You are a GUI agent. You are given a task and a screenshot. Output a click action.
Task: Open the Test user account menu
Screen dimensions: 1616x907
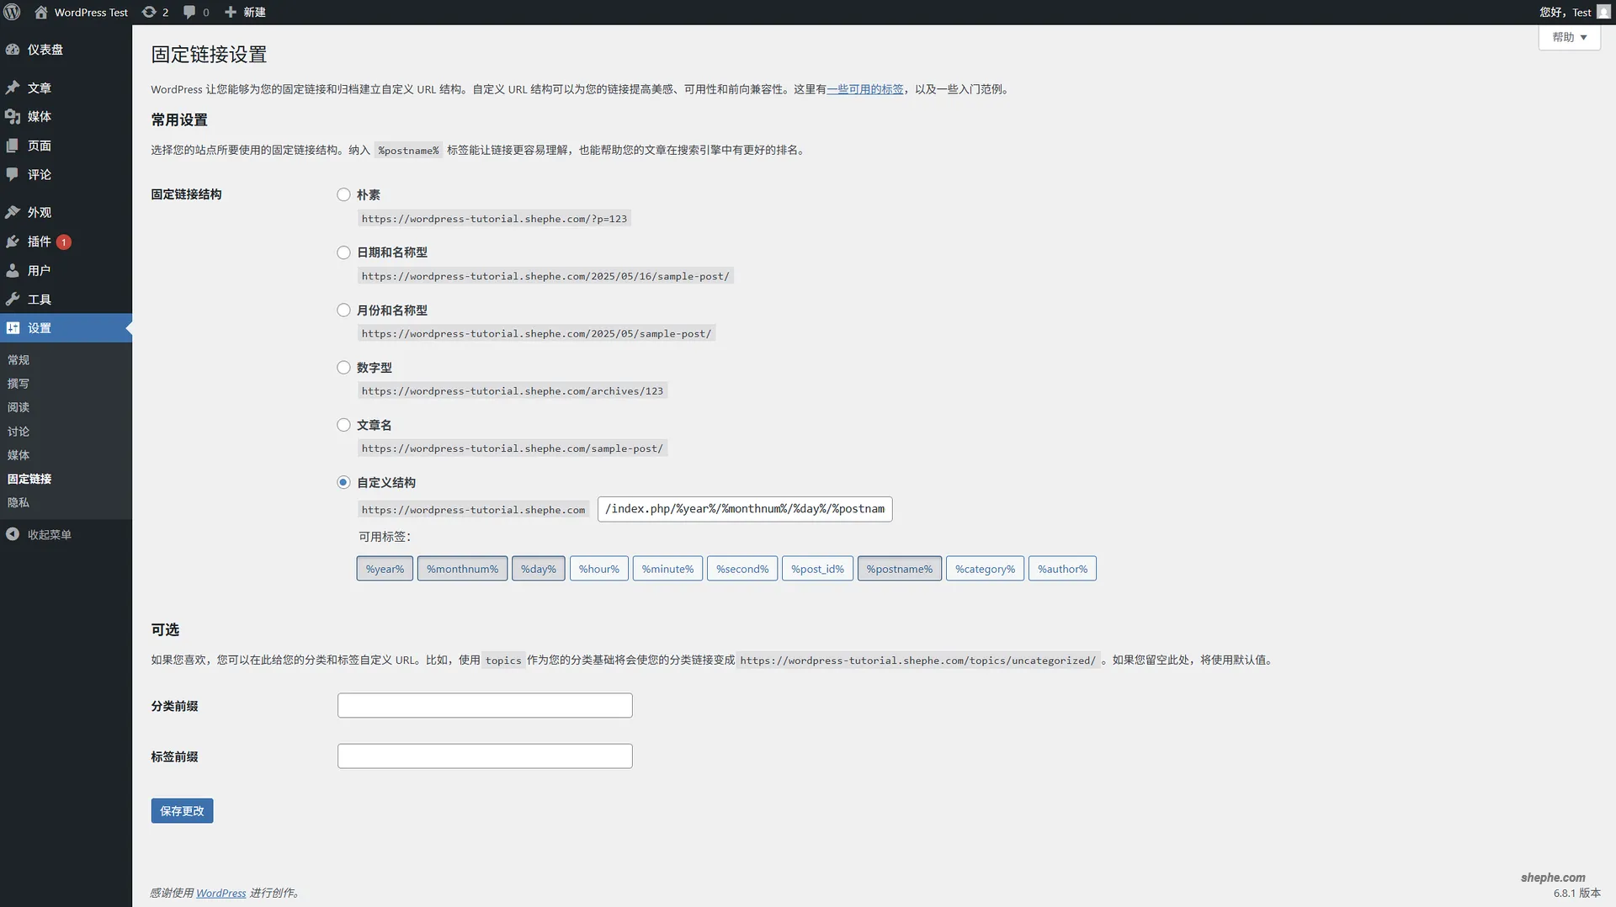[1573, 12]
